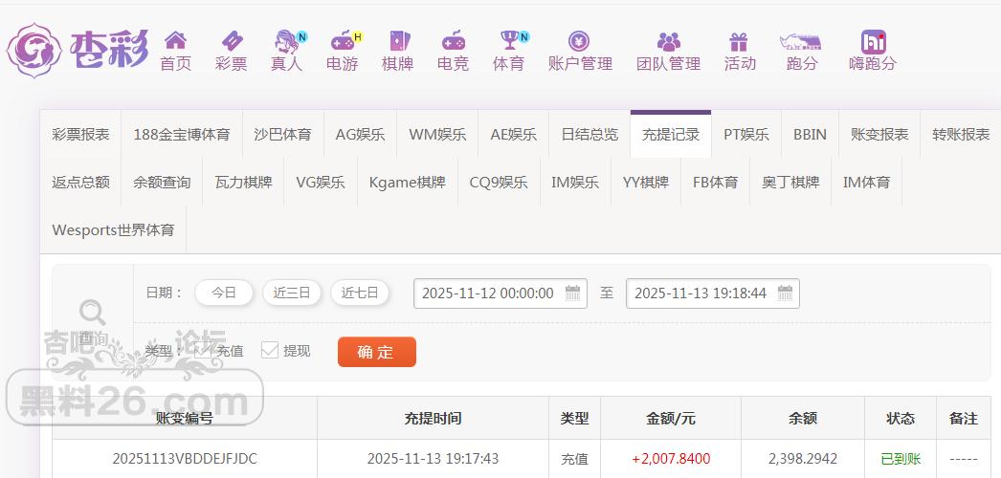1001x478 pixels.
Task: Switch to the 账变报表 tab
Action: click(879, 135)
